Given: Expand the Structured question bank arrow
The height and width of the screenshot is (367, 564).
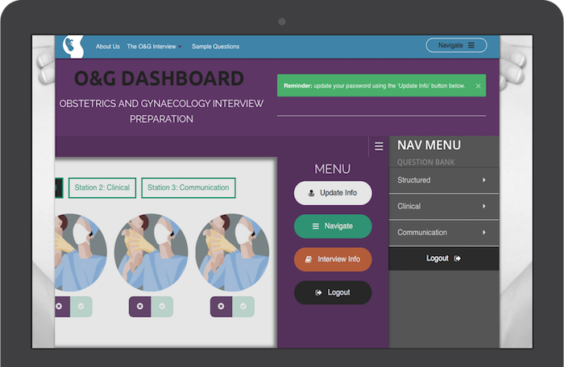Looking at the screenshot, I should [x=483, y=180].
